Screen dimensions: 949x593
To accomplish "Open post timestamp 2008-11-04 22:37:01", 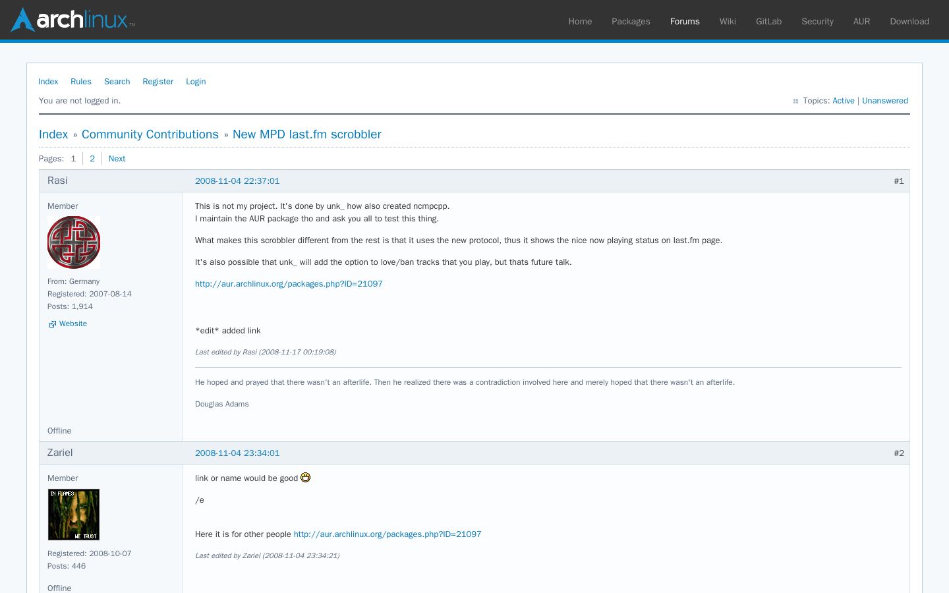I will pyautogui.click(x=237, y=181).
